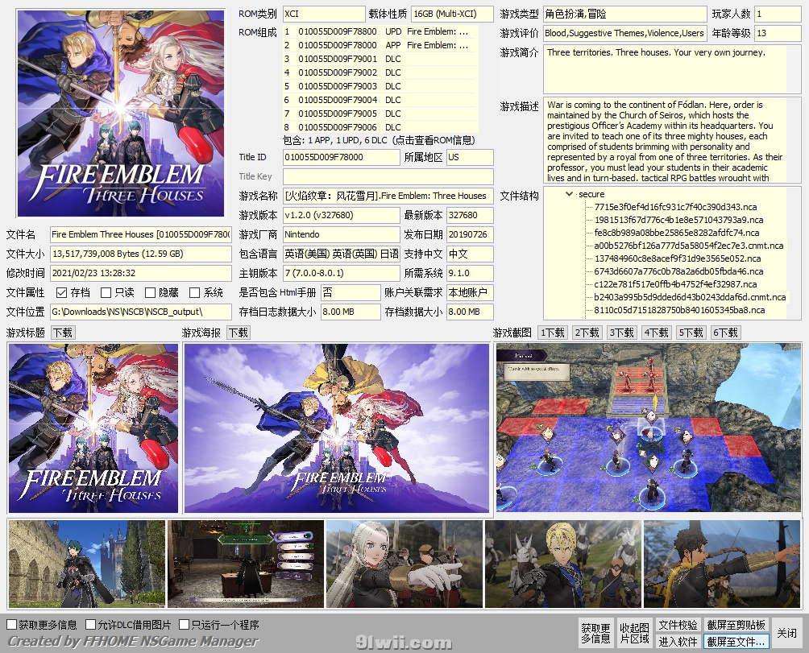Click 进入软件 button
The image size is (809, 653).
pyautogui.click(x=678, y=642)
